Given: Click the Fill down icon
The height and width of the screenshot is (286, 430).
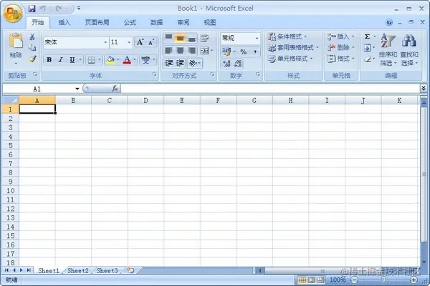Looking at the screenshot, I should pyautogui.click(x=367, y=48).
